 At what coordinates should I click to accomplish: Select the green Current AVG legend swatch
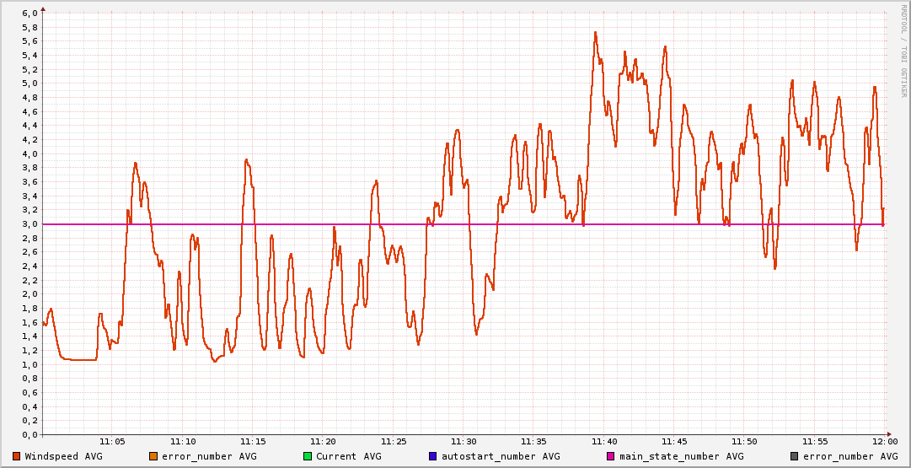coord(308,456)
